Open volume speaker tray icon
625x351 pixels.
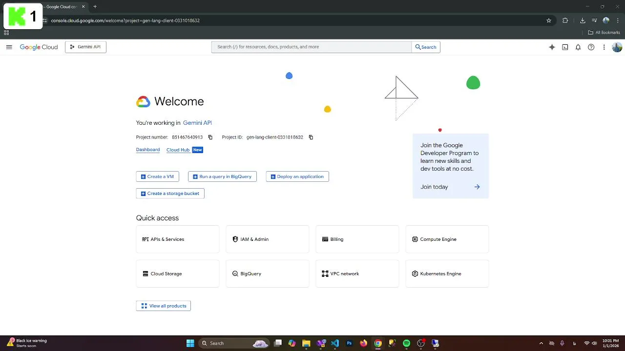(594, 343)
